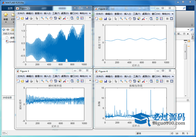Expand toolbar overflow chevron in Figure 1
Viewport: 196px width, 137px height.
[x=90, y=18]
